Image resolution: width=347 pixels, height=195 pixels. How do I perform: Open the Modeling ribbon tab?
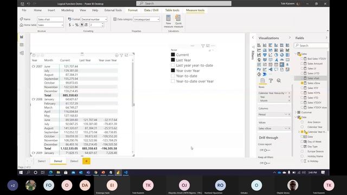point(67,10)
